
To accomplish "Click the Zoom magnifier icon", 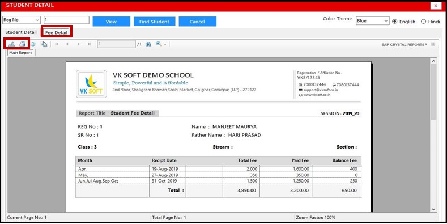I will click(x=159, y=44).
